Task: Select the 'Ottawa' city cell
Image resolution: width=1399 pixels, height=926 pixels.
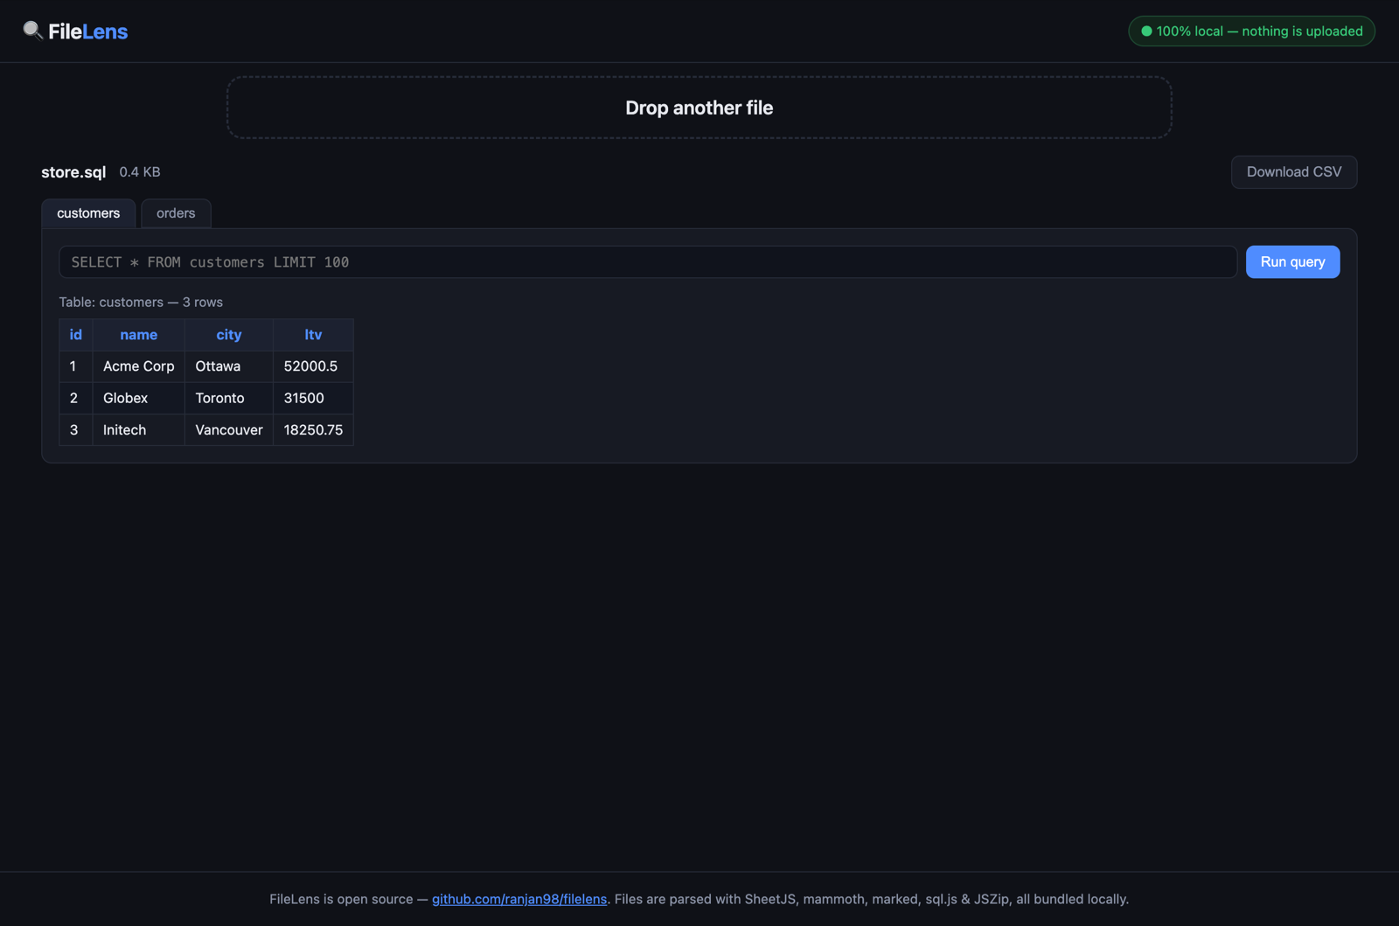Action: tap(229, 366)
